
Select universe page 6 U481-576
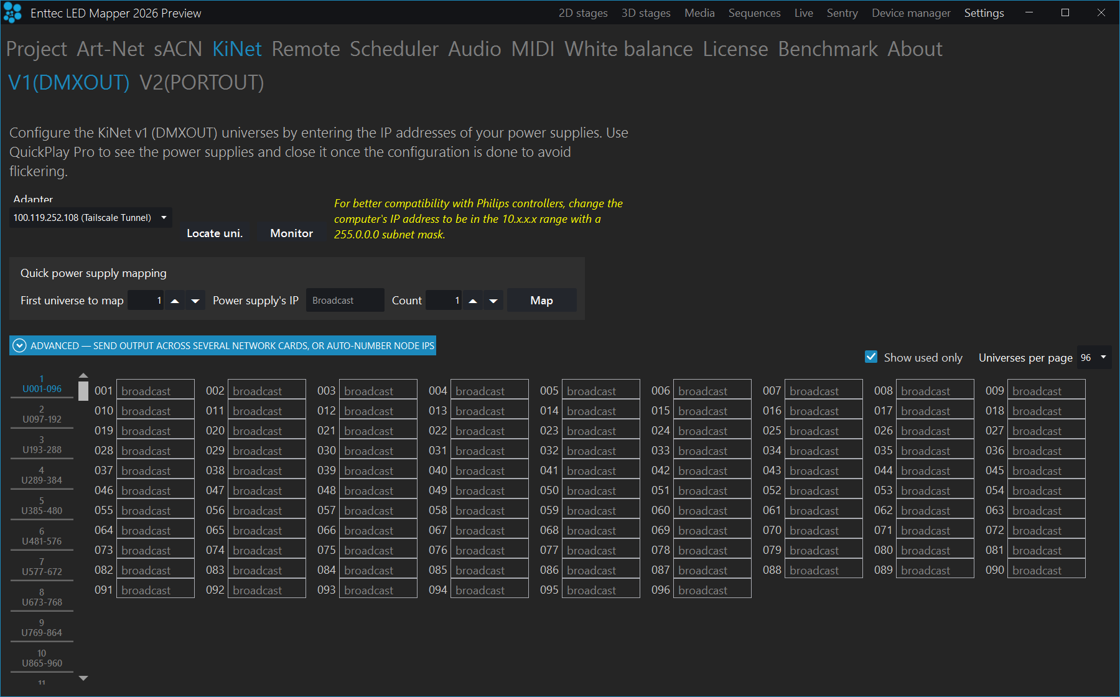[x=42, y=536]
